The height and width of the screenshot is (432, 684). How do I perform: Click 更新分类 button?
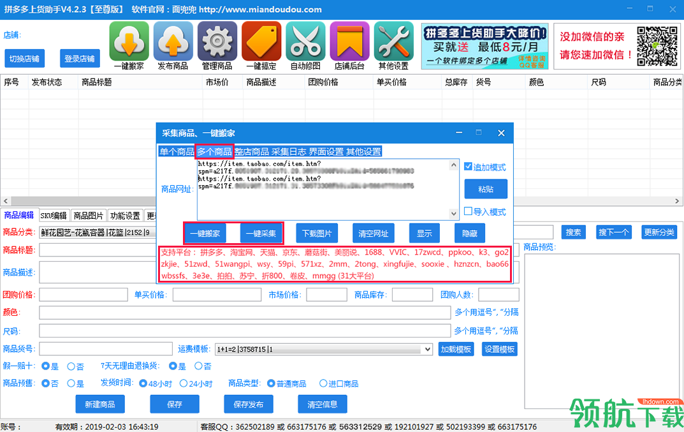(x=659, y=232)
